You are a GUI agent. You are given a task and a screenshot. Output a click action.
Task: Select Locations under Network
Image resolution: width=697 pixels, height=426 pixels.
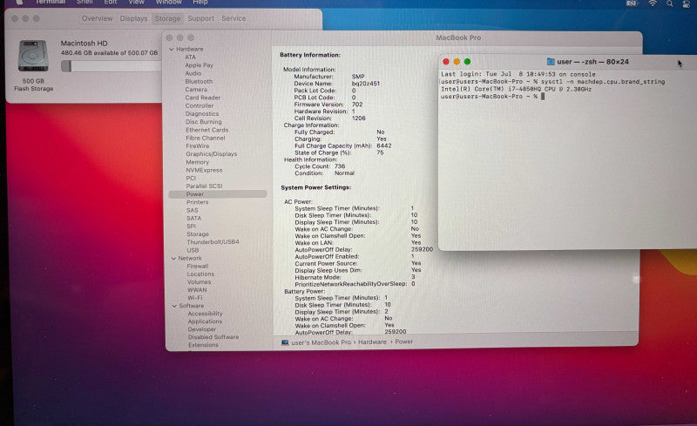click(x=200, y=274)
